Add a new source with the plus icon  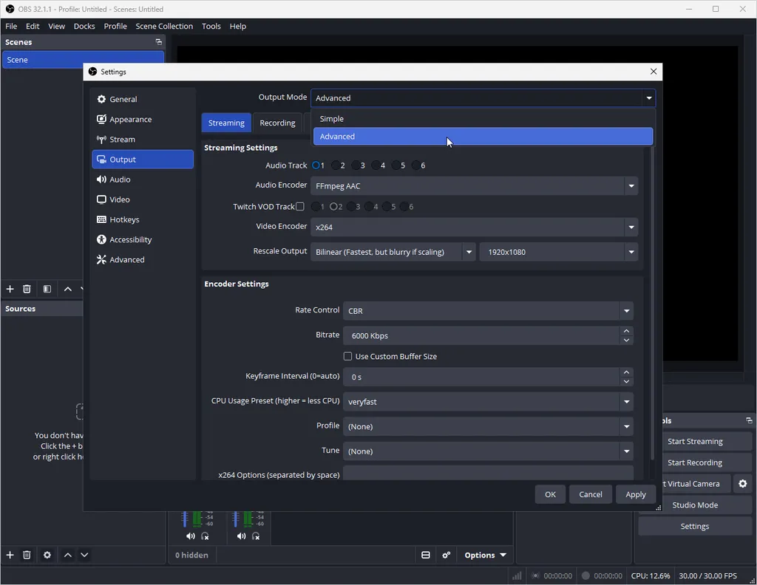click(x=10, y=555)
